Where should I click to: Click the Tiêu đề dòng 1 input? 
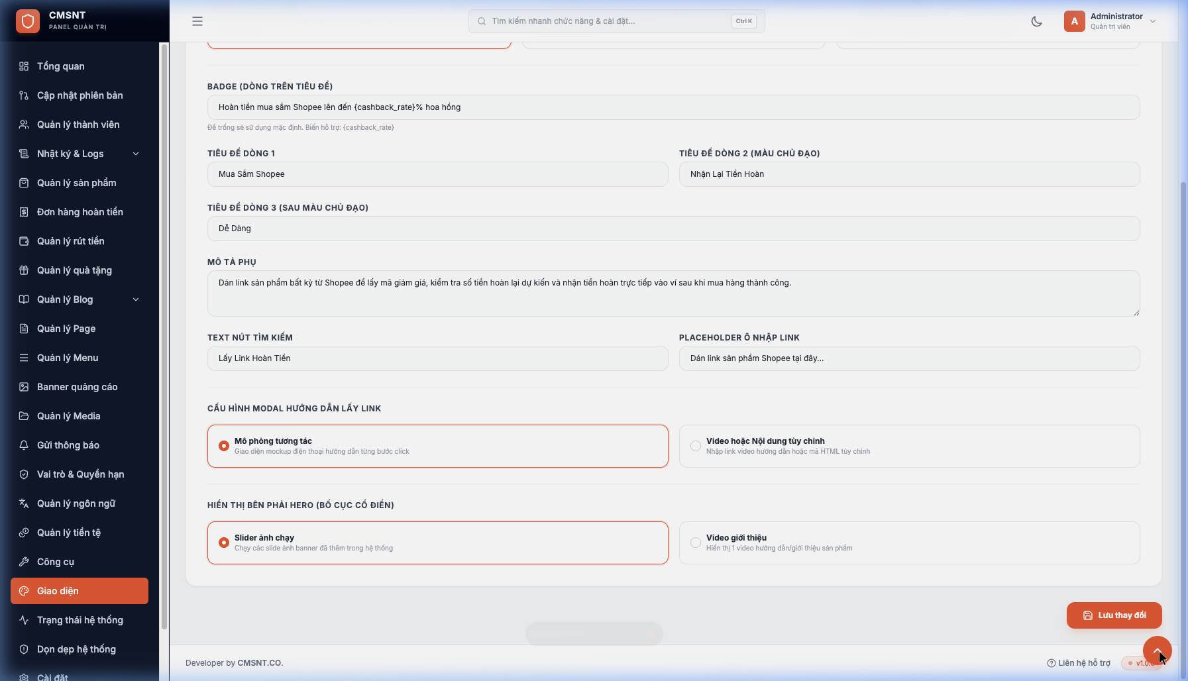(437, 174)
